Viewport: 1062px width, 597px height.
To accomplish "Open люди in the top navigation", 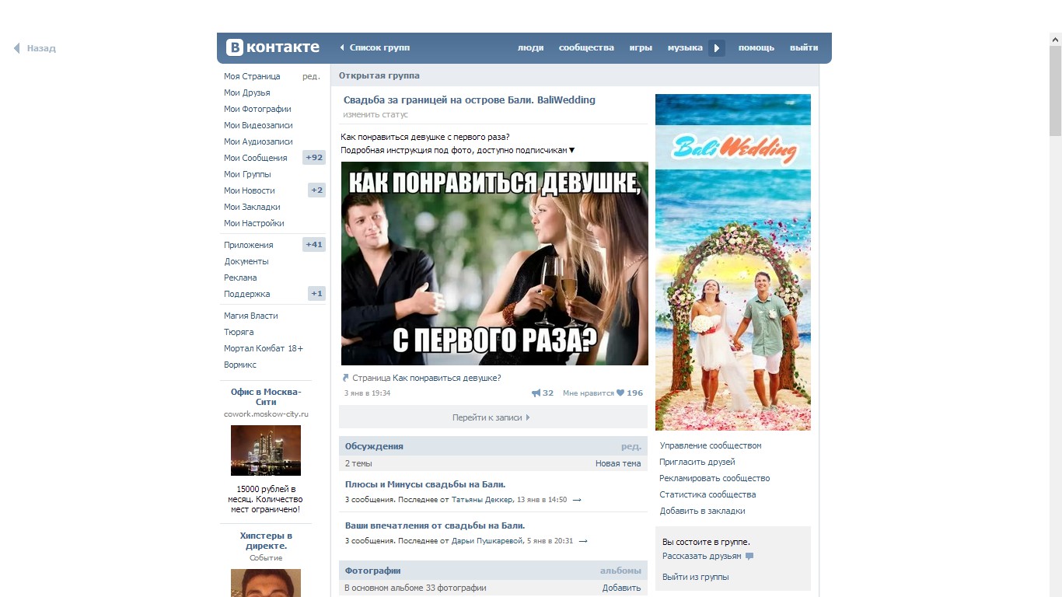I will (531, 48).
